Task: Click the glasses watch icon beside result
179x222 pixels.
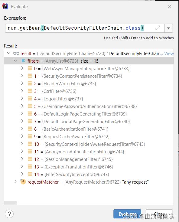Action: point(16,53)
